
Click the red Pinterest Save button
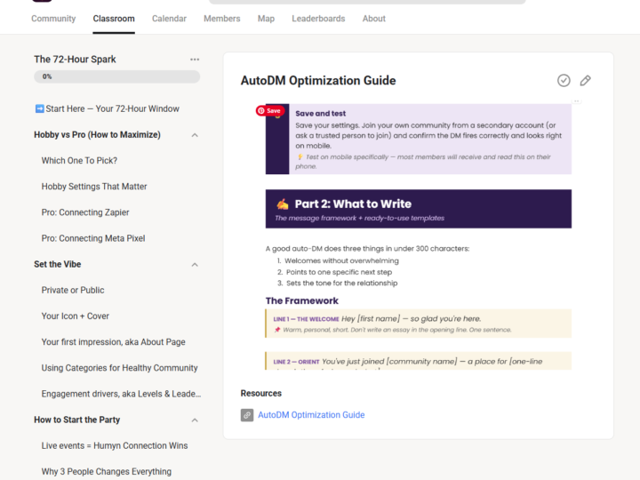point(269,110)
